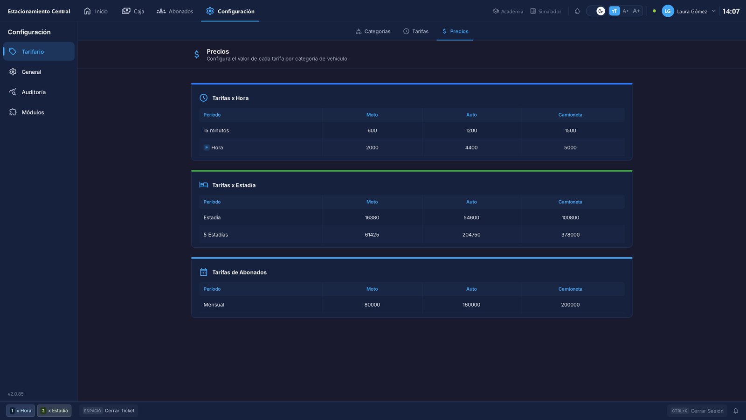Viewport: 746px width, 420px height.
Task: Click the x Hora shortcut button
Action: pos(21,411)
